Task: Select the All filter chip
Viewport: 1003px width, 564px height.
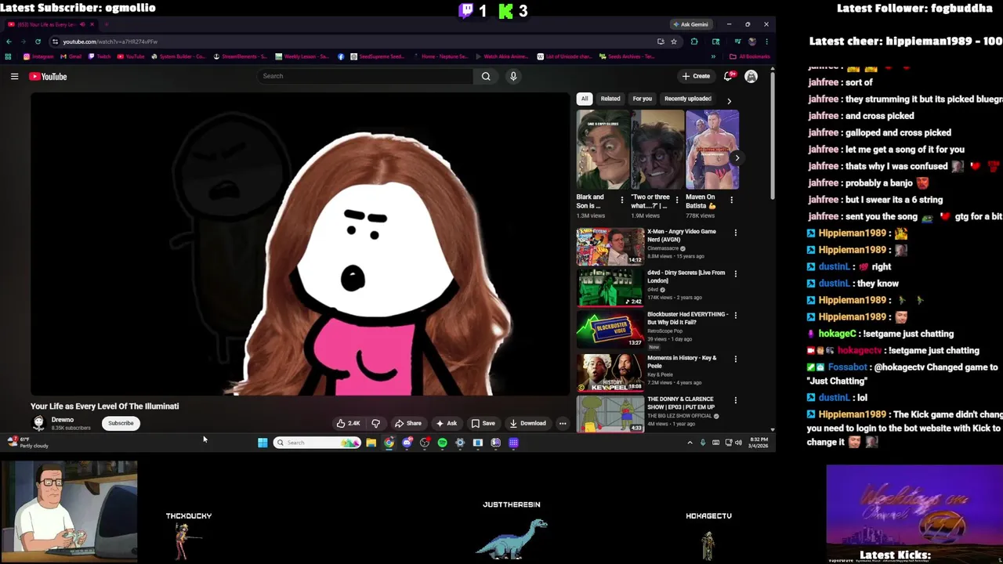Action: tap(584, 99)
